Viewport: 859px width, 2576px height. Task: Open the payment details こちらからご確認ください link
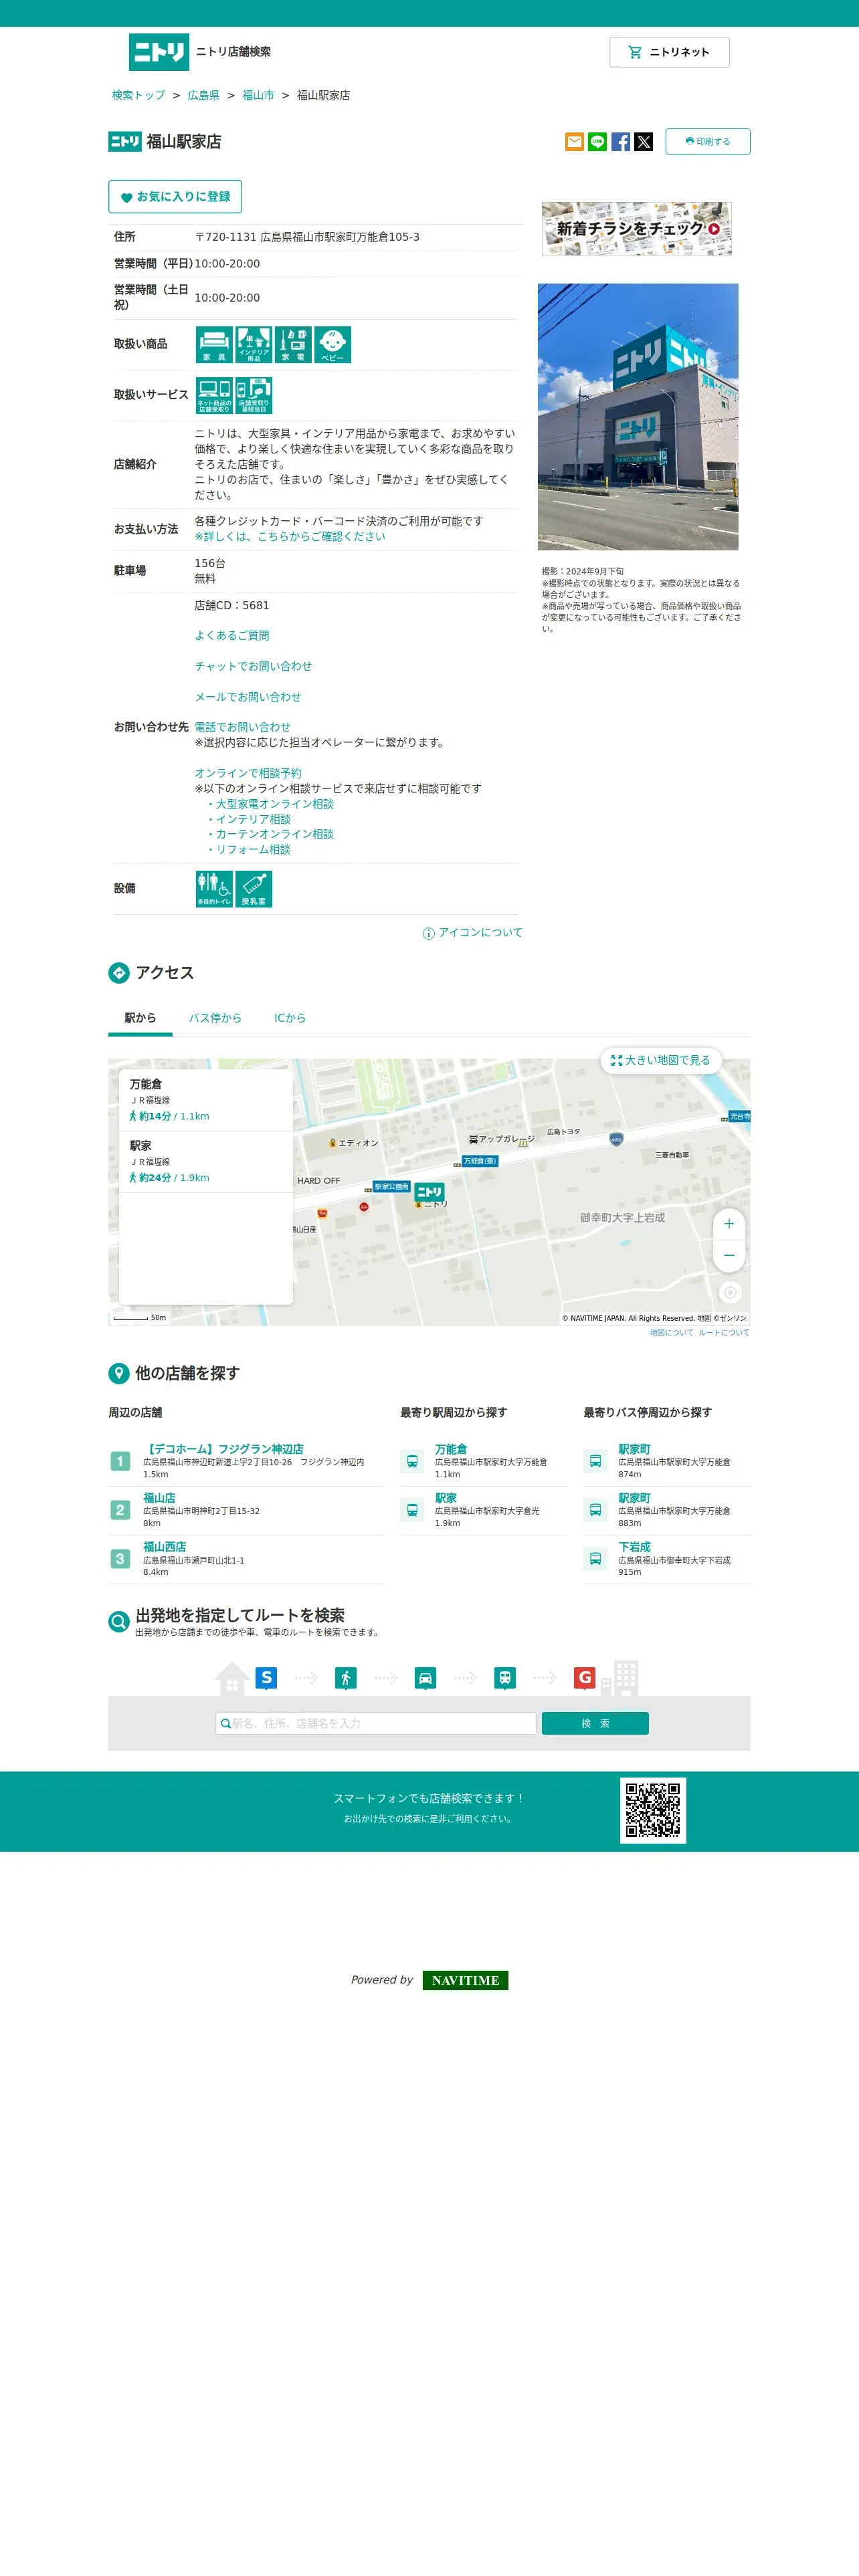click(290, 537)
